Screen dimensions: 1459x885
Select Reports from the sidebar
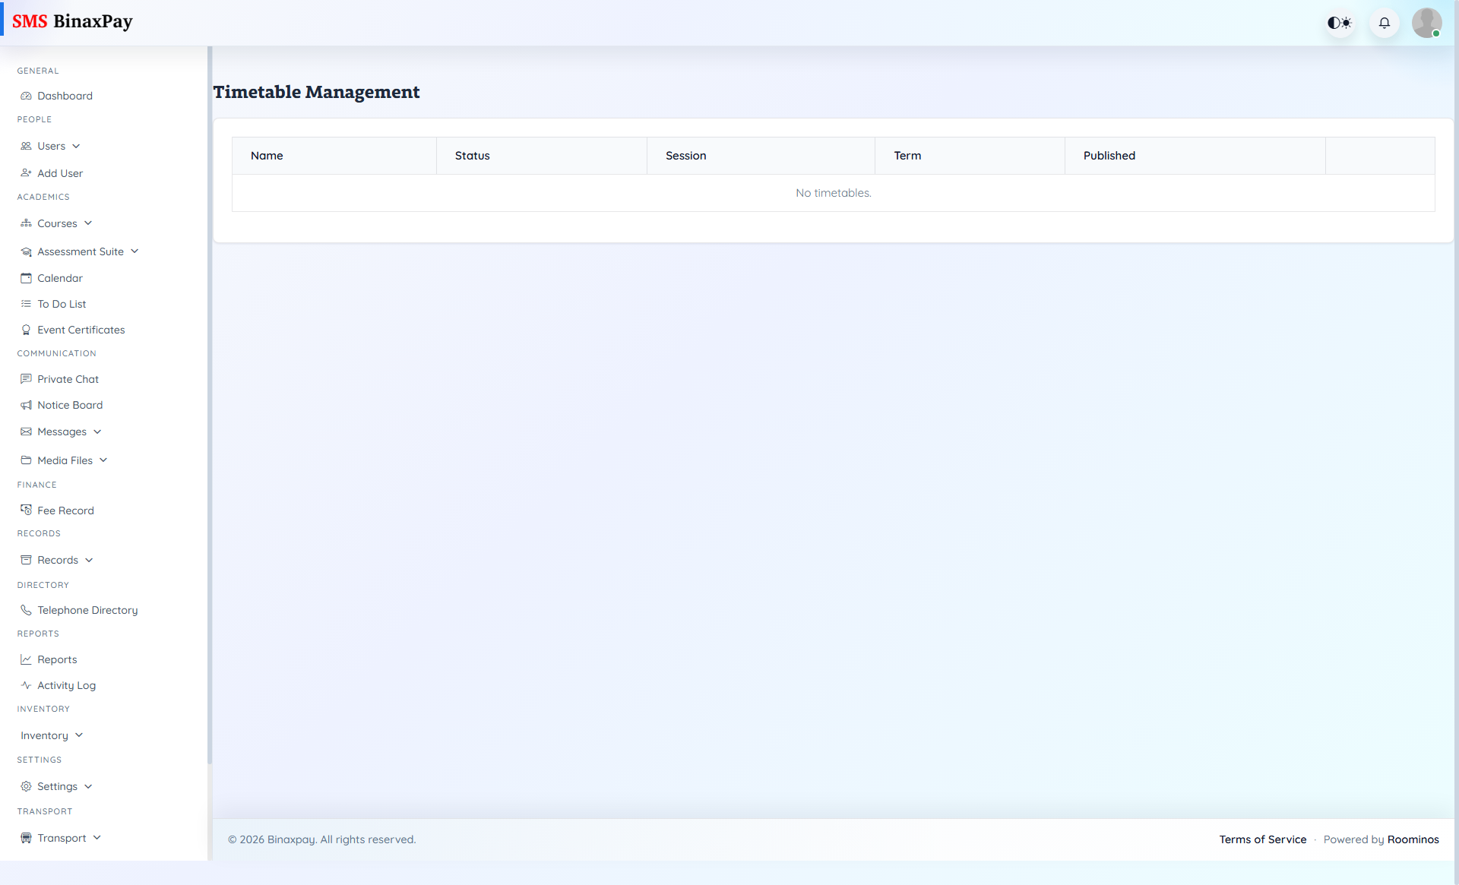[56, 659]
